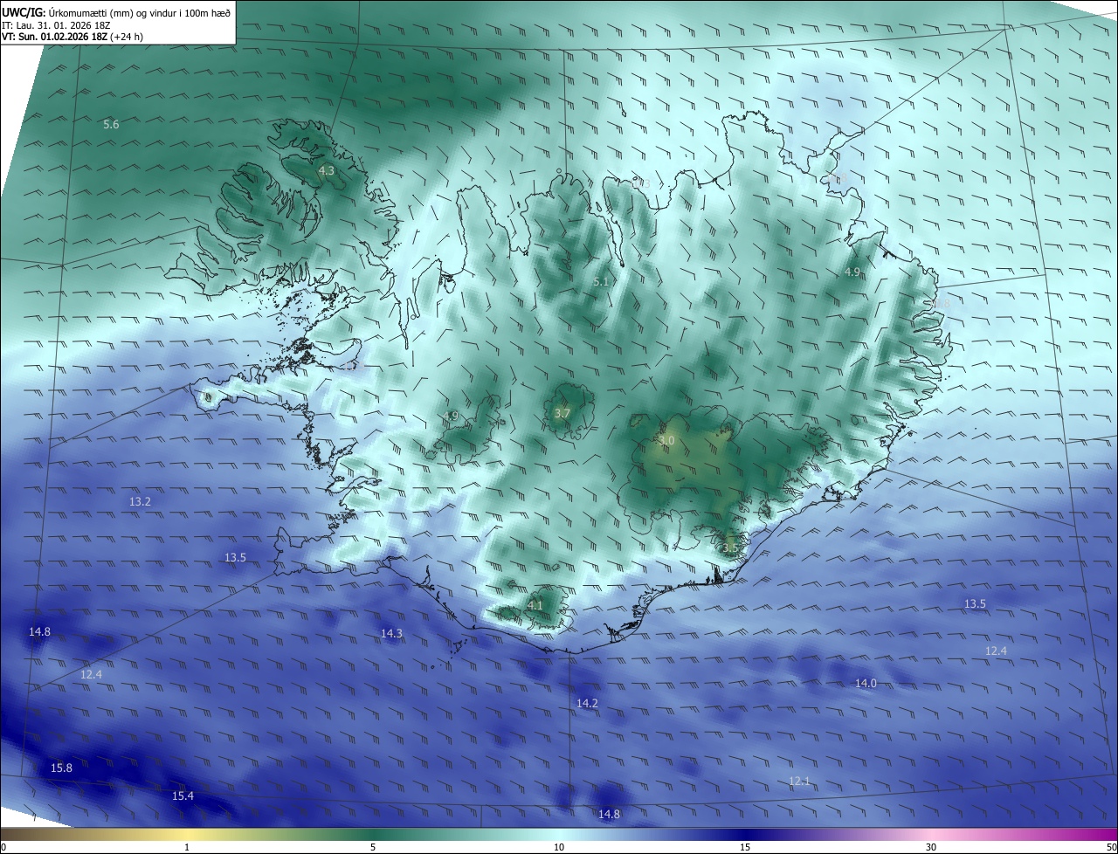This screenshot has width=1118, height=854.
Task: Click the 5 tick on the colour scale
Action: 373,847
